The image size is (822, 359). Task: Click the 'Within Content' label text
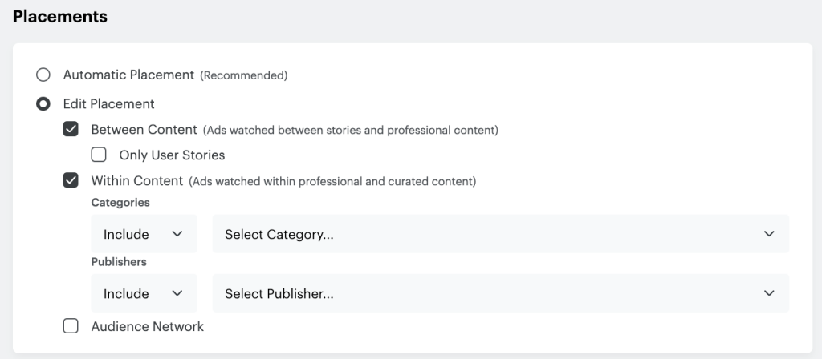137,181
